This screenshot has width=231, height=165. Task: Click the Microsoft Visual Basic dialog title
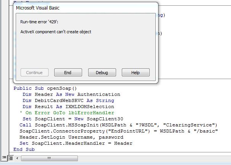(x=38, y=8)
